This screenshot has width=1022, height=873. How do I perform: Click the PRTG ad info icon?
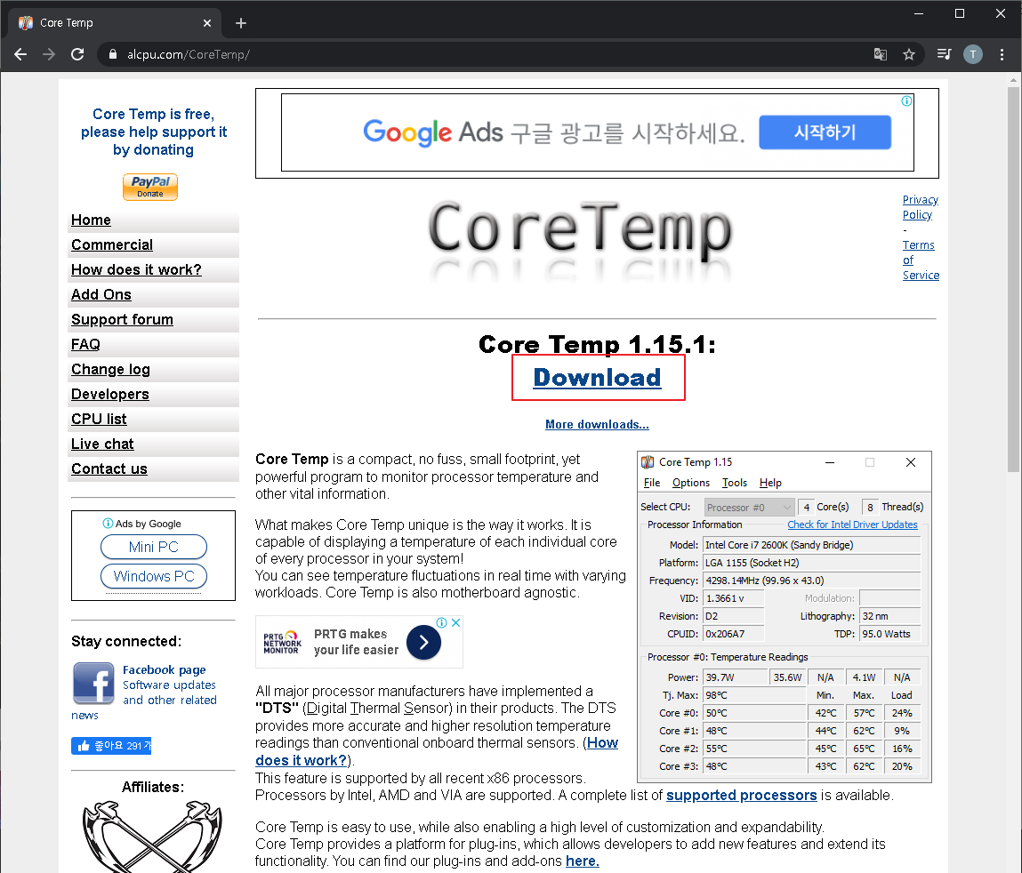[x=442, y=622]
